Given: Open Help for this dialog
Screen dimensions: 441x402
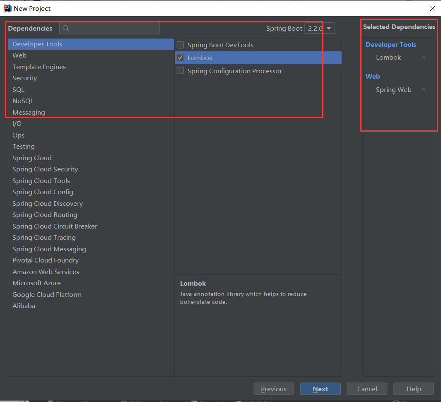Looking at the screenshot, I should tap(413, 389).
